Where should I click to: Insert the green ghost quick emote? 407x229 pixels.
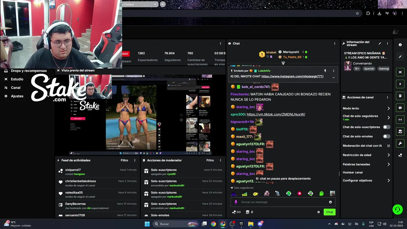click(321, 193)
